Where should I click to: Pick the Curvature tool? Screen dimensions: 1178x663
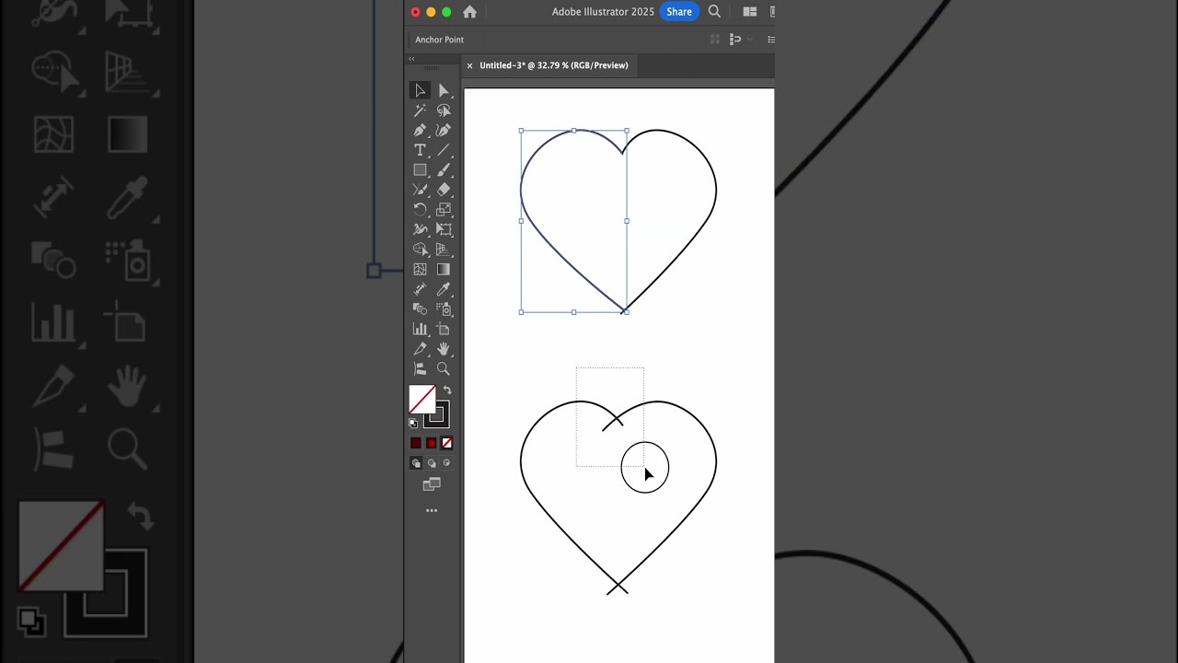click(444, 130)
